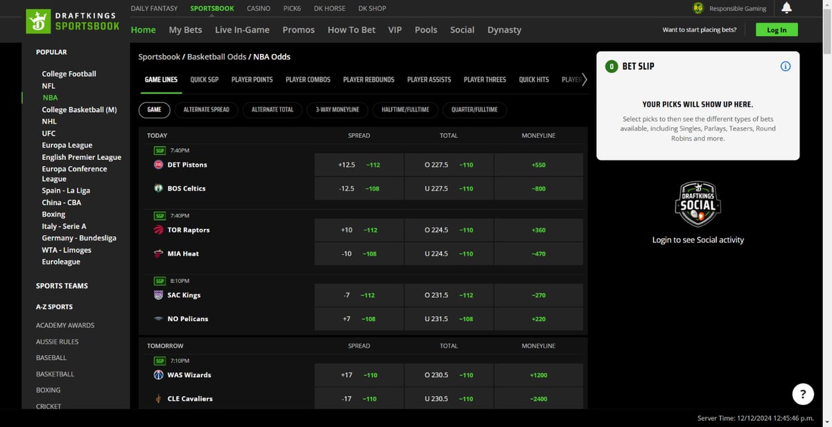Bet WAS Wizards moneyline +1200
The height and width of the screenshot is (427, 832).
[538, 375]
